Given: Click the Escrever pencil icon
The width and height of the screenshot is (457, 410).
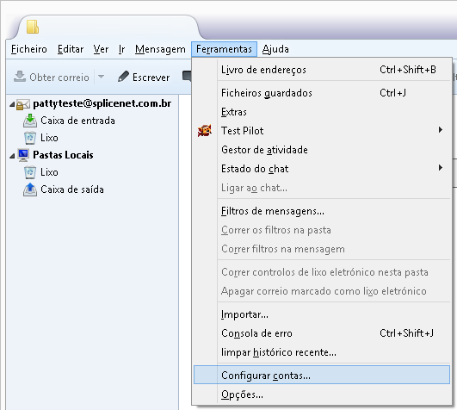Looking at the screenshot, I should click(x=123, y=77).
